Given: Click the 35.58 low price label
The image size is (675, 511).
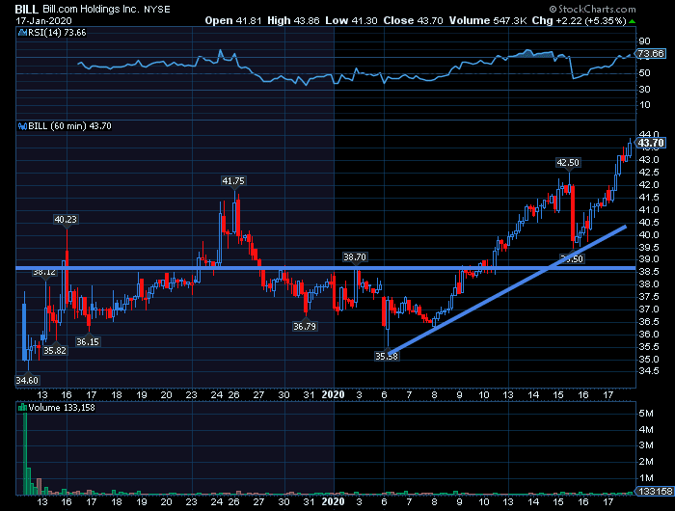Looking at the screenshot, I should (x=387, y=356).
